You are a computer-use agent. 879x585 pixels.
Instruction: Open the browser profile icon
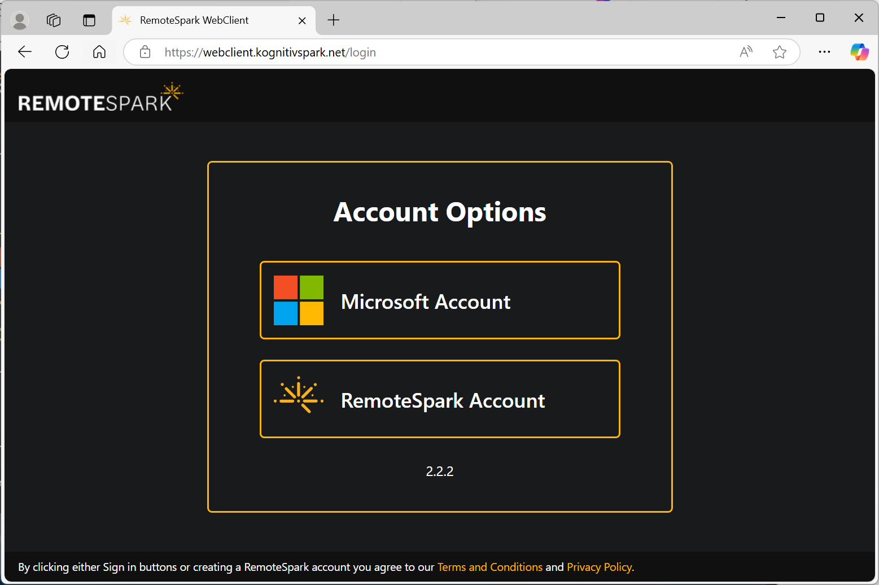tap(20, 20)
